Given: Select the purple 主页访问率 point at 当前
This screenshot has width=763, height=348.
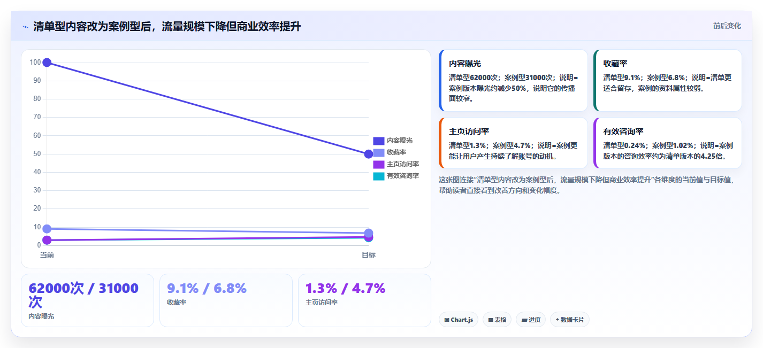Looking at the screenshot, I should click(47, 240).
